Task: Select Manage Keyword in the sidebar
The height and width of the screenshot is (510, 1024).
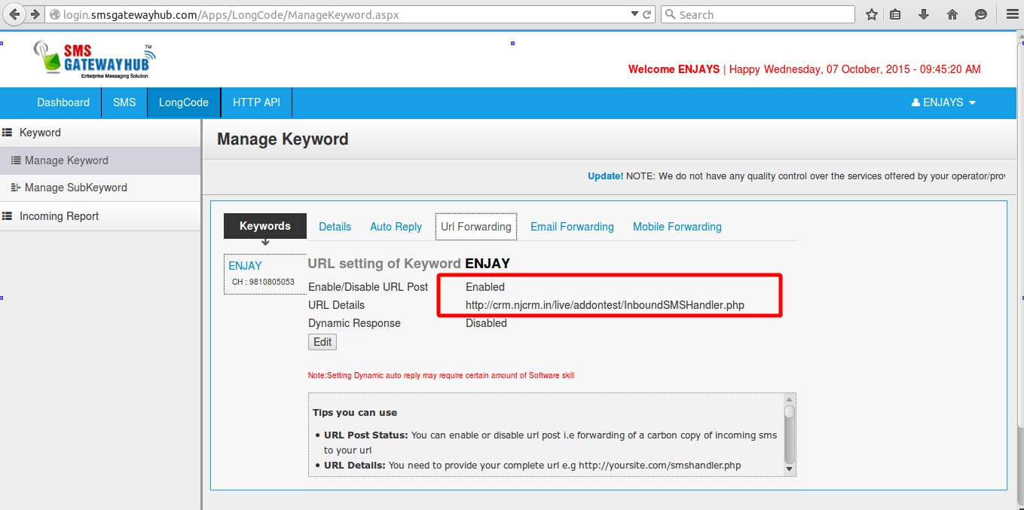Action: point(100,160)
